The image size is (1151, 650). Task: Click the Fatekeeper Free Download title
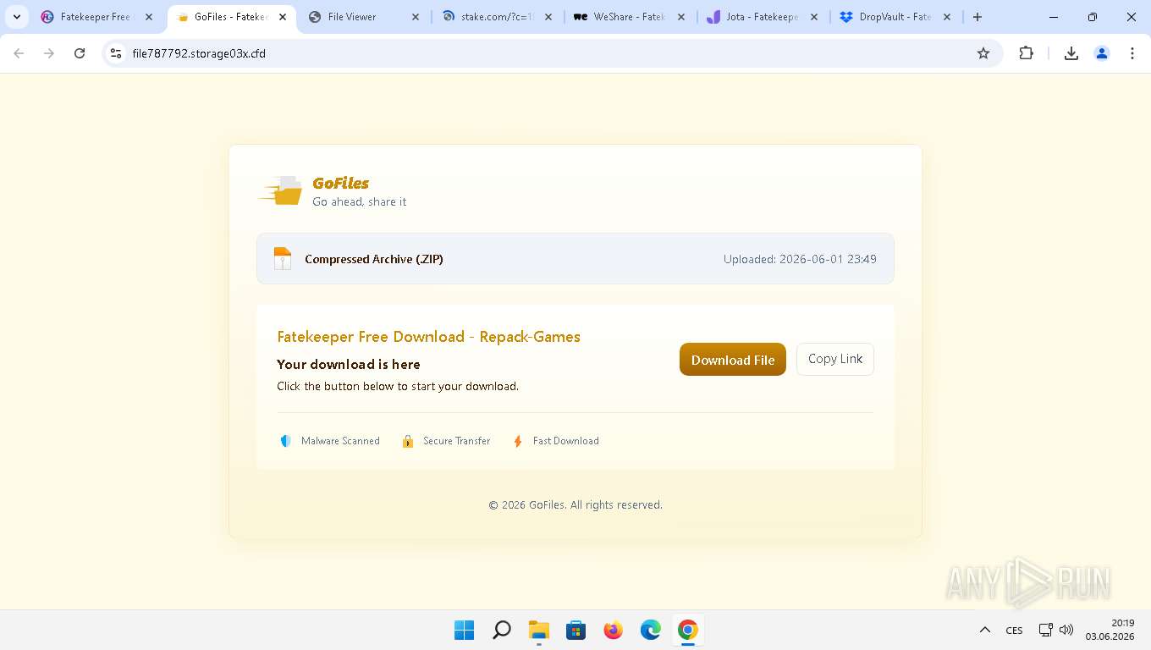pyautogui.click(x=428, y=337)
